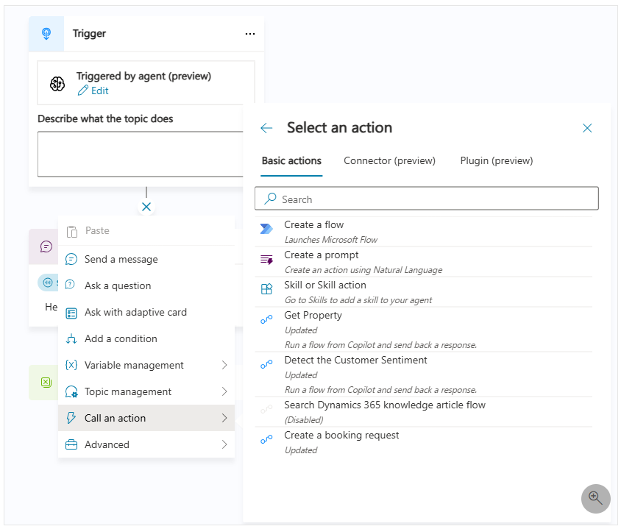621x529 pixels.
Task: Expand the Topic management submenu
Action: 224,391
